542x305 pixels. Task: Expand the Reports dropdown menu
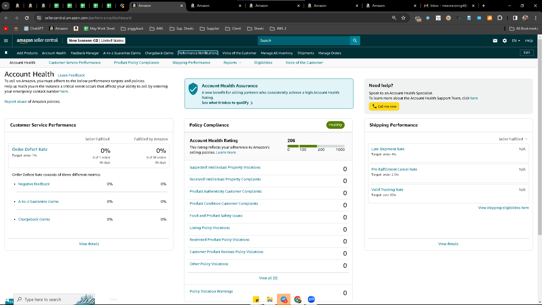tap(232, 63)
